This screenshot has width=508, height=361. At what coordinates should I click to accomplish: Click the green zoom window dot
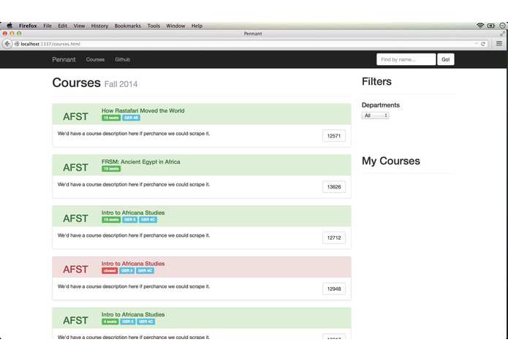(x=19, y=34)
